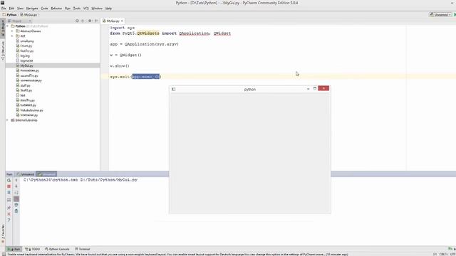Toggle the Project side tool window tab
The height and width of the screenshot is (256, 456).
pos(3,28)
